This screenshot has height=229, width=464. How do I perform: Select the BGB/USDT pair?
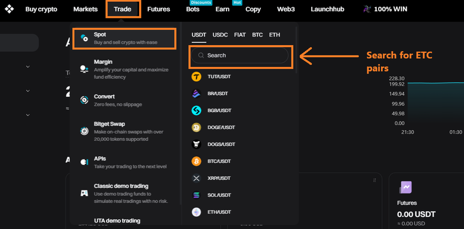(x=219, y=110)
